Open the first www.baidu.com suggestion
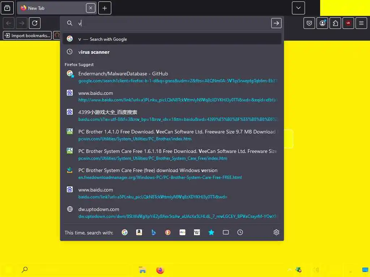 click(172, 96)
